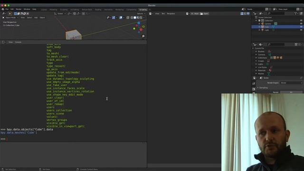Click the Open button in text editor
This screenshot has height=171, width=304.
[x=204, y=14]
